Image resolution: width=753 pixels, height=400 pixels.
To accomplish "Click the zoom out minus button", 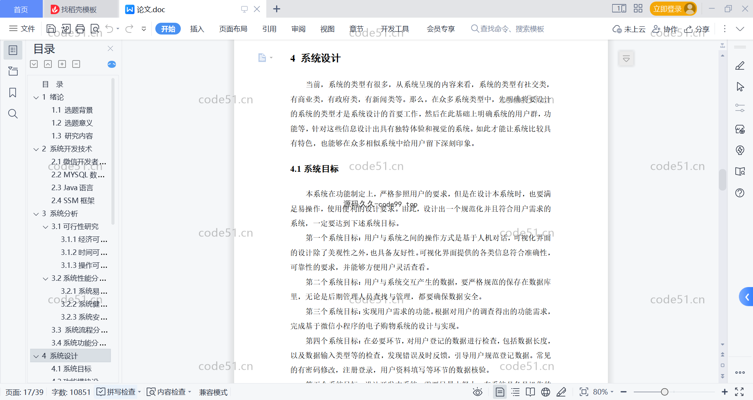I will pos(624,392).
